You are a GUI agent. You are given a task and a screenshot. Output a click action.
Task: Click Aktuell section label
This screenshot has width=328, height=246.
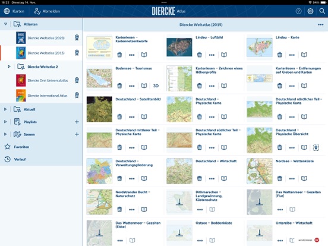[x=29, y=109]
